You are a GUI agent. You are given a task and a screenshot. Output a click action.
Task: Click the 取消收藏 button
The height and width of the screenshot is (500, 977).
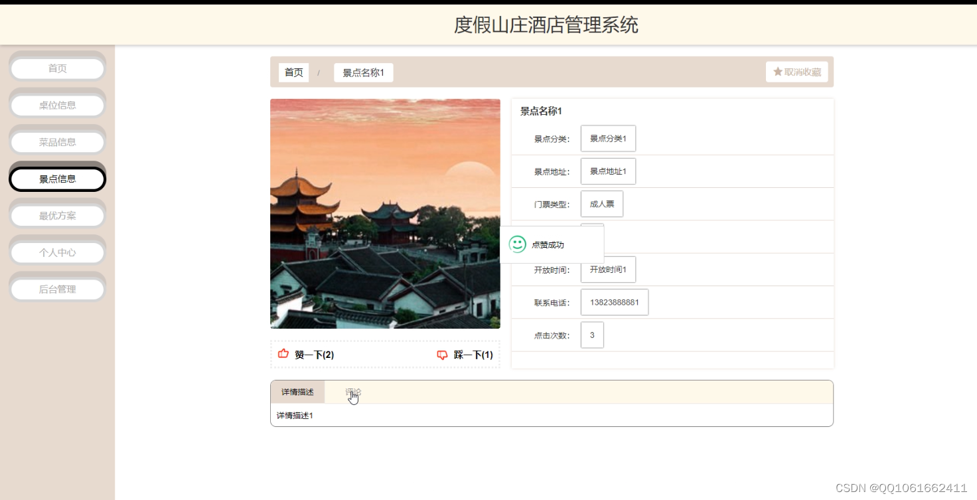coord(797,72)
